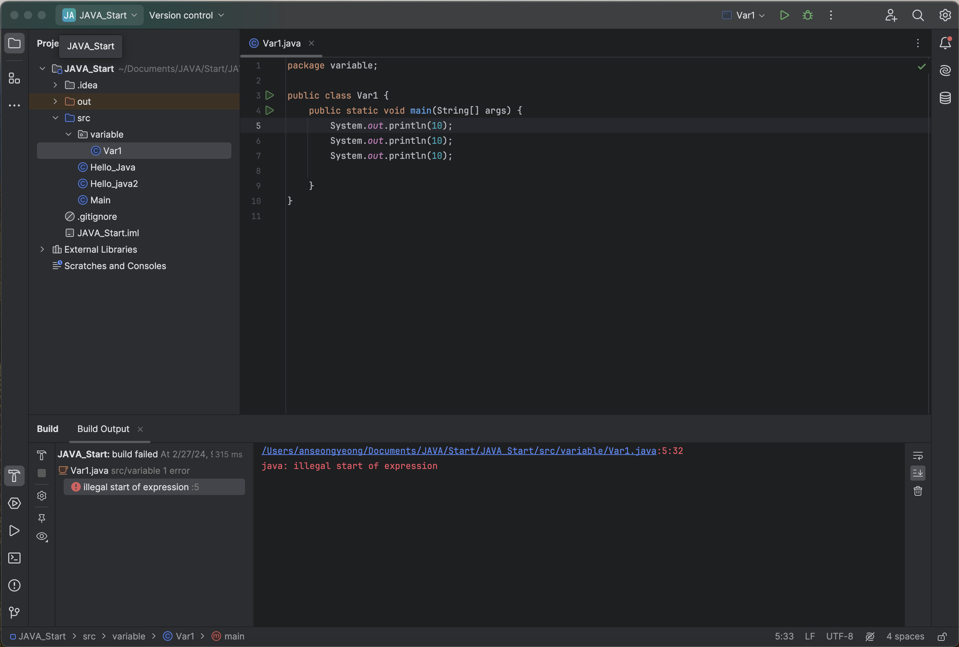Open the Hello_Java class in project tree
959x647 pixels.
tap(112, 167)
